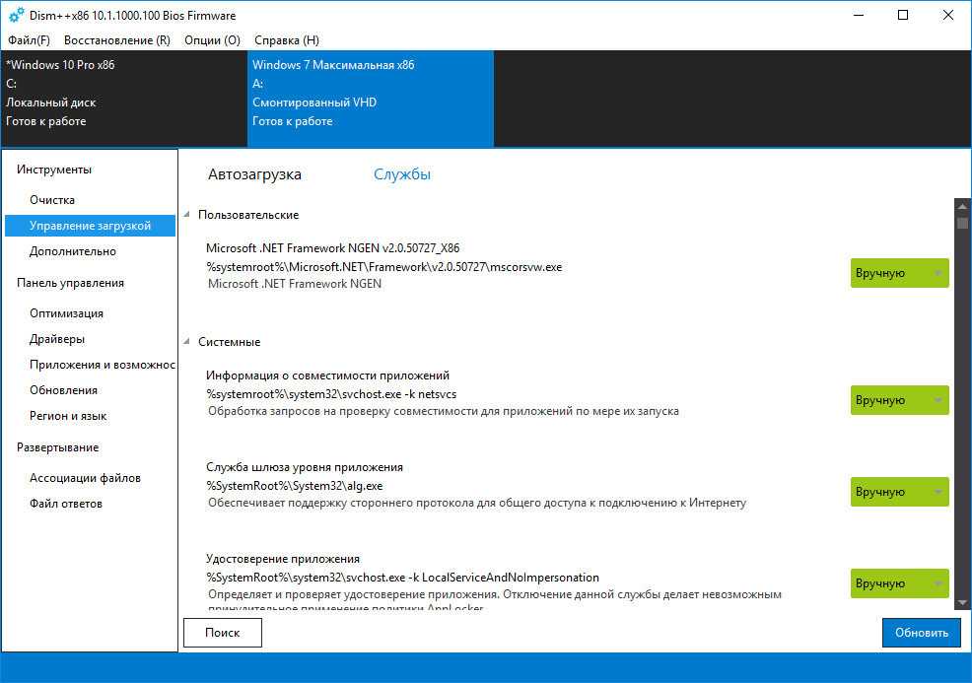Collapse the Пользовательские services group
972x683 pixels.
187,215
